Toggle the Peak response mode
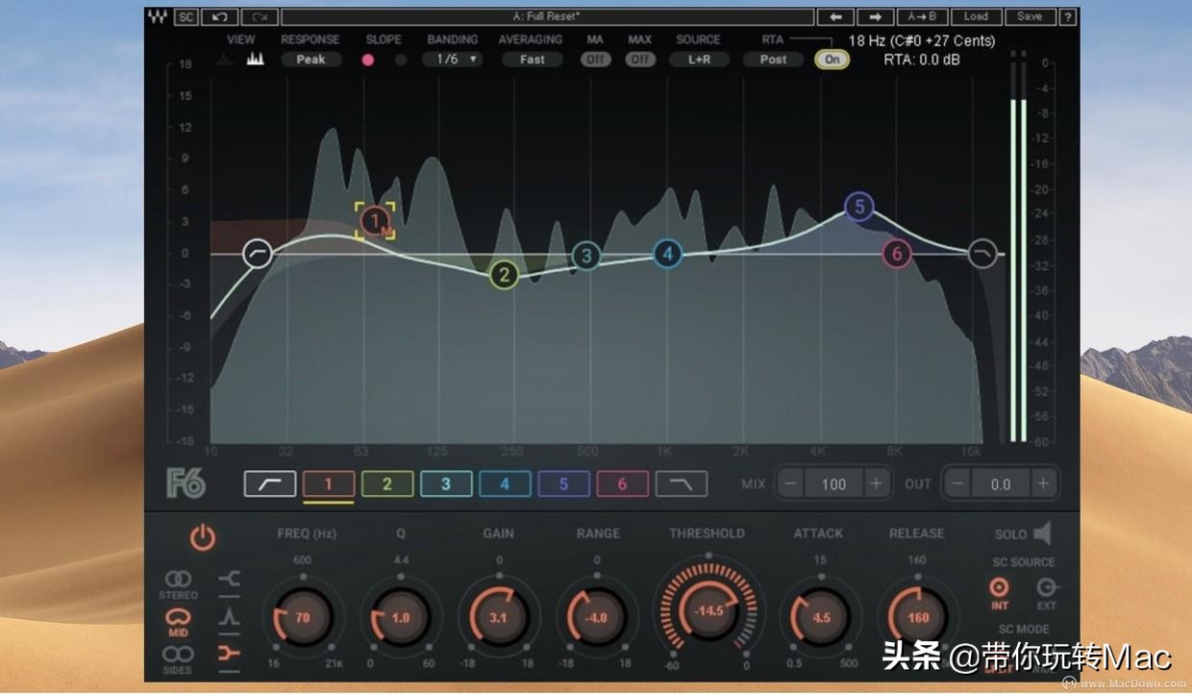 [311, 59]
